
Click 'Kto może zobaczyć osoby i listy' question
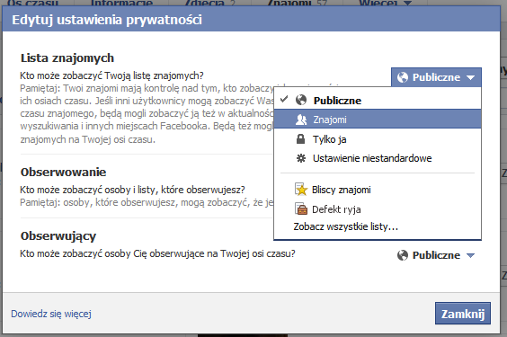click(x=132, y=190)
